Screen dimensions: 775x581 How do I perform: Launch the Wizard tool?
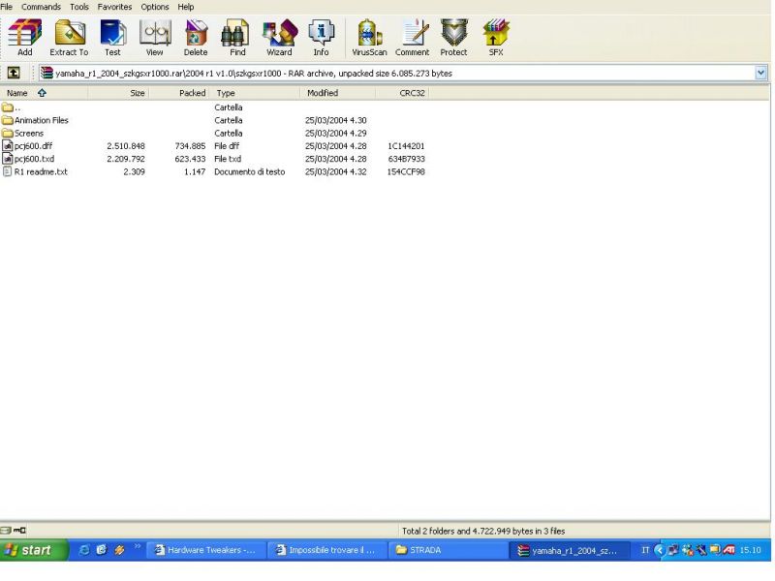point(279,38)
